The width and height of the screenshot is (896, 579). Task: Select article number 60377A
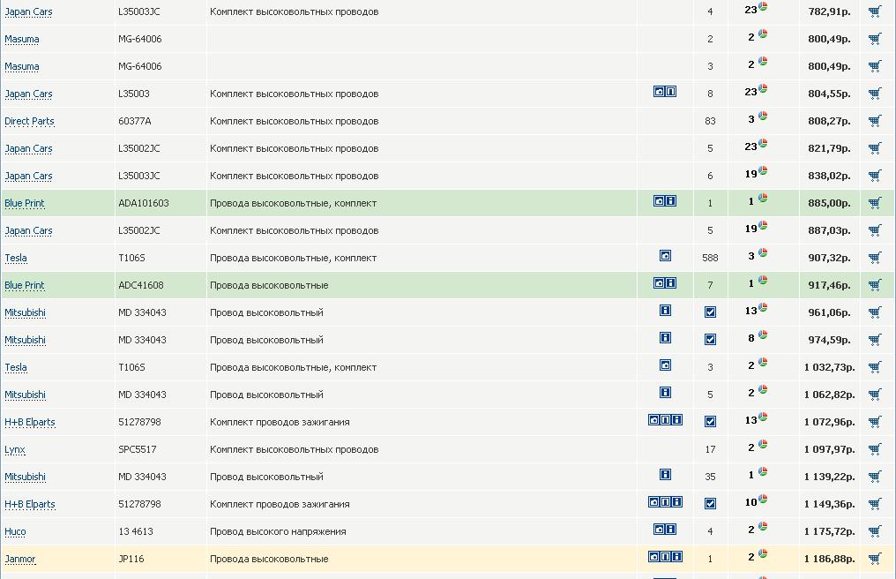pyautogui.click(x=135, y=121)
